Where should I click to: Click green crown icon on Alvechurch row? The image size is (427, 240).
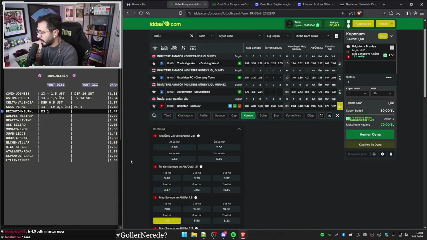(240, 92)
